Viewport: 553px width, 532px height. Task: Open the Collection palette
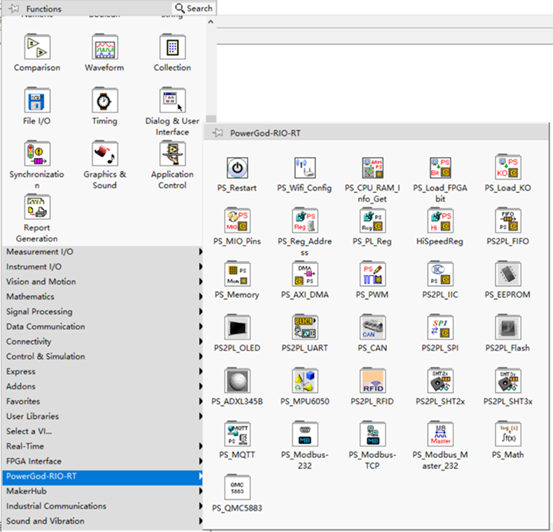pyautogui.click(x=172, y=47)
